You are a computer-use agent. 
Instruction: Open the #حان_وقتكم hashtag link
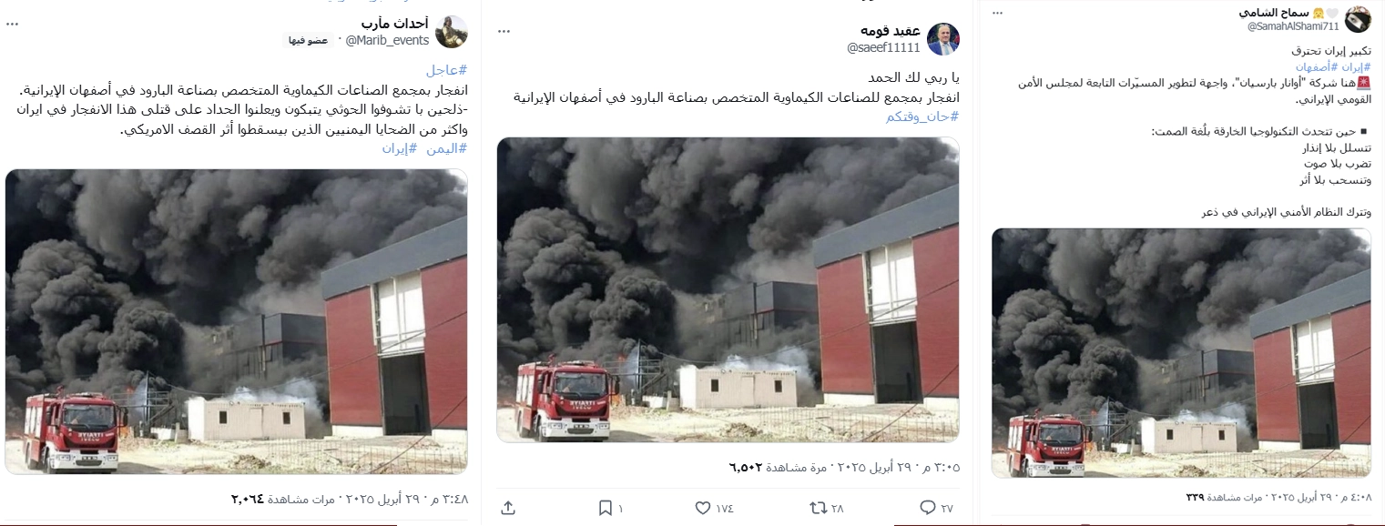[x=922, y=116]
